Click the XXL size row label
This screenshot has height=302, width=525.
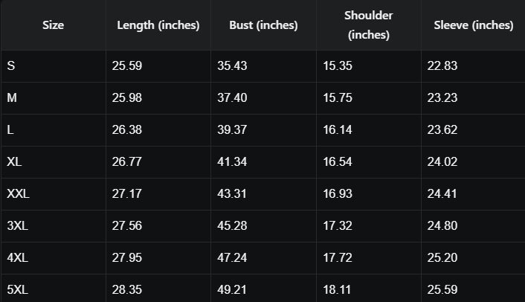(18, 194)
